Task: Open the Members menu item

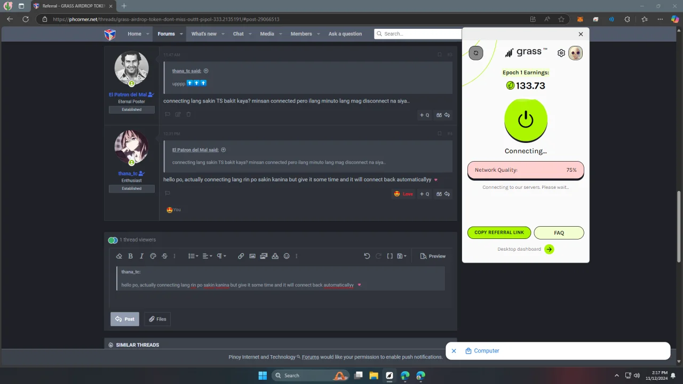Action: tap(301, 34)
